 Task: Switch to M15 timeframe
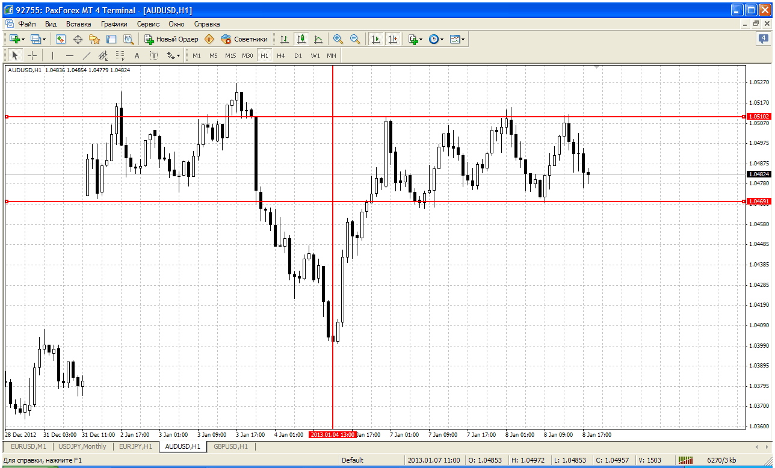click(230, 55)
